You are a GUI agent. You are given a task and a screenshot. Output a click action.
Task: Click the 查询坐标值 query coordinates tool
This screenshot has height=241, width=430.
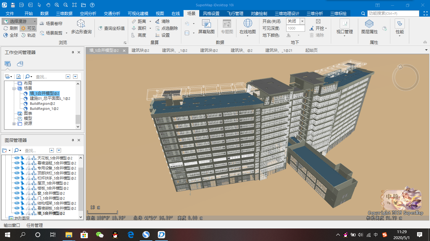click(111, 28)
